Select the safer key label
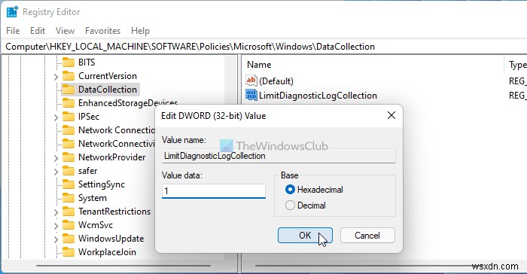 (88, 171)
